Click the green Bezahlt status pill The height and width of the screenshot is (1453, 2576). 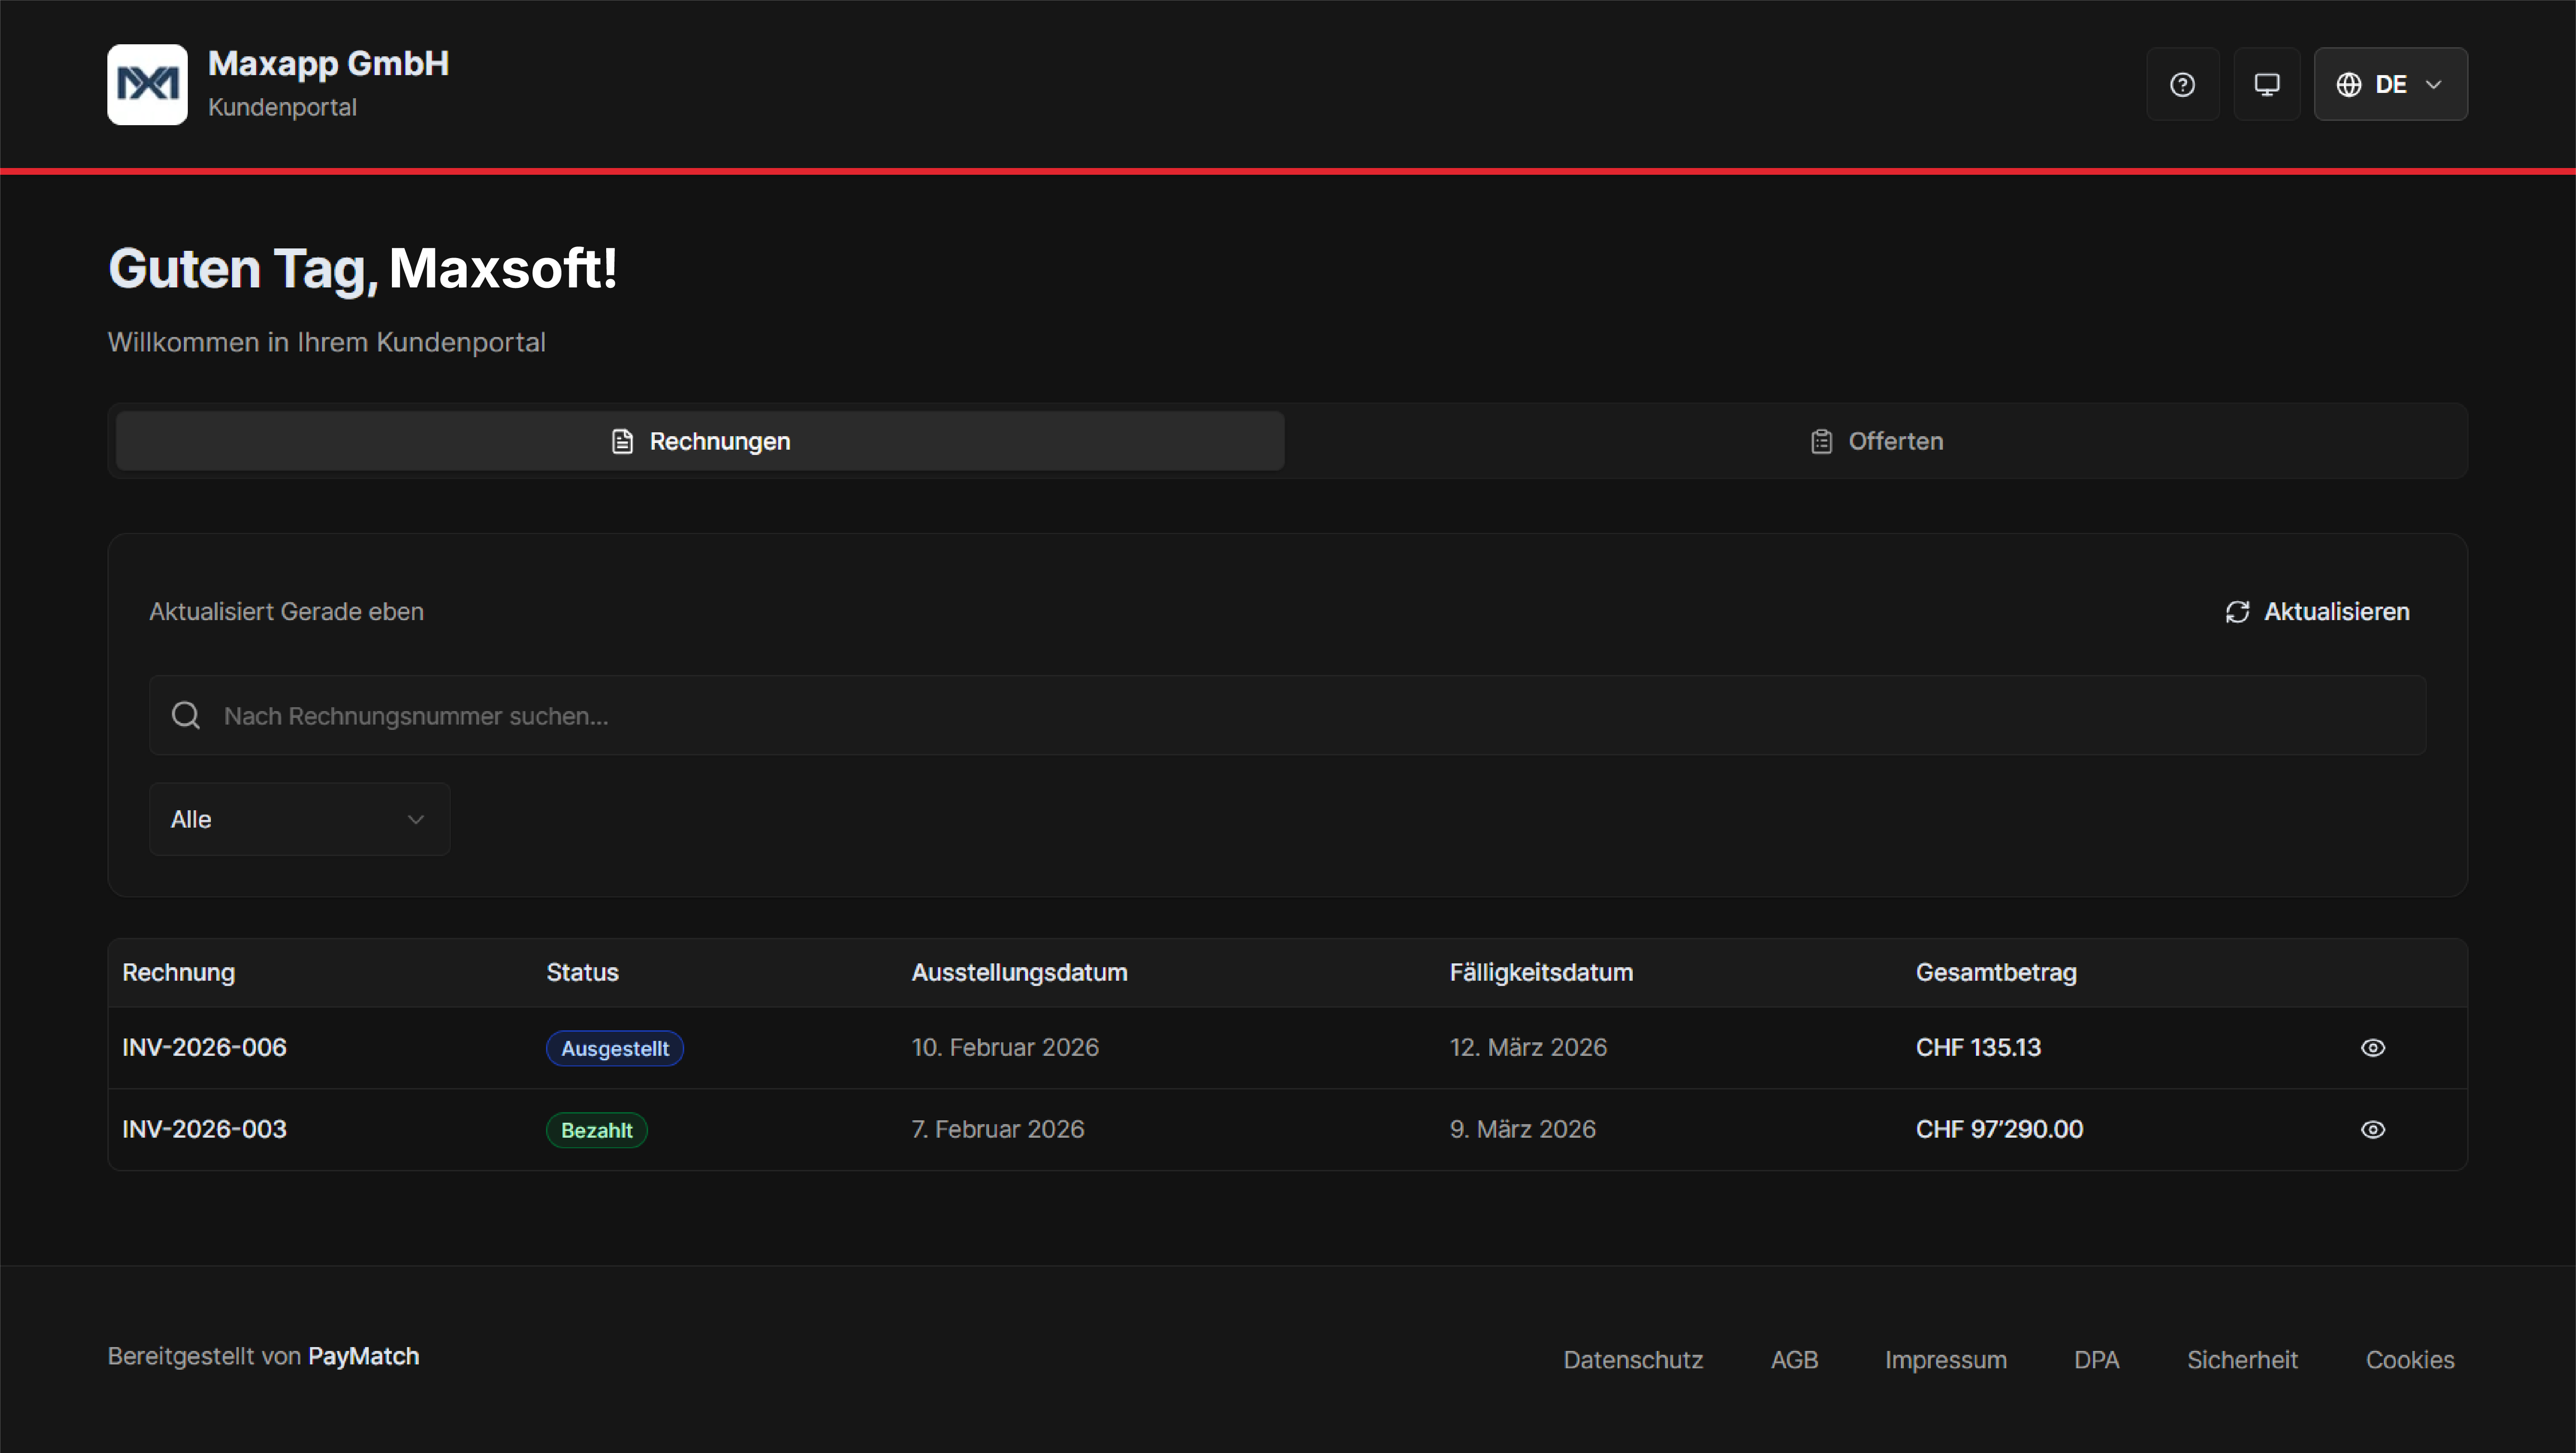[x=596, y=1129]
